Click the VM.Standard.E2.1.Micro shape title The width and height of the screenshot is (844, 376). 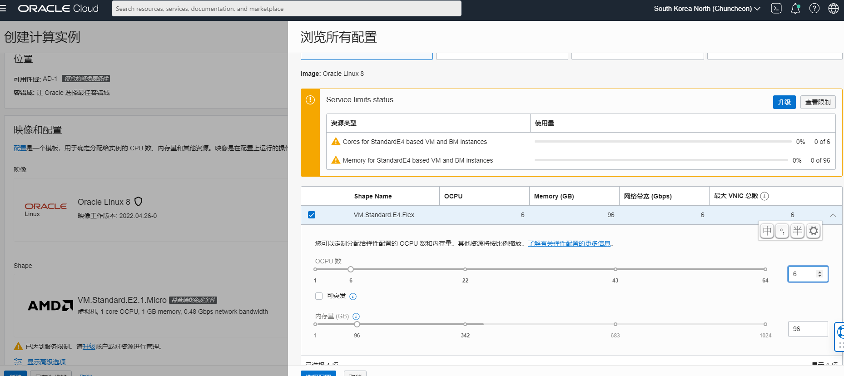pyautogui.click(x=122, y=300)
